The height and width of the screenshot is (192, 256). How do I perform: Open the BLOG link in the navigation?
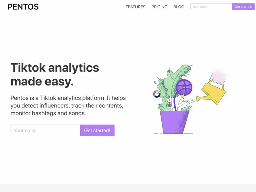[179, 7]
